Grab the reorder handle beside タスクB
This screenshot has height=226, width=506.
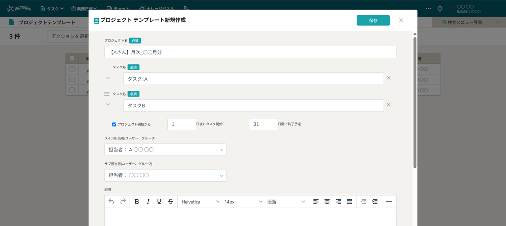pos(107,94)
